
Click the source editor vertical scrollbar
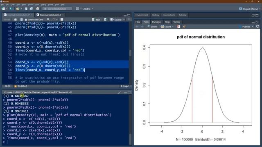(x=130, y=53)
